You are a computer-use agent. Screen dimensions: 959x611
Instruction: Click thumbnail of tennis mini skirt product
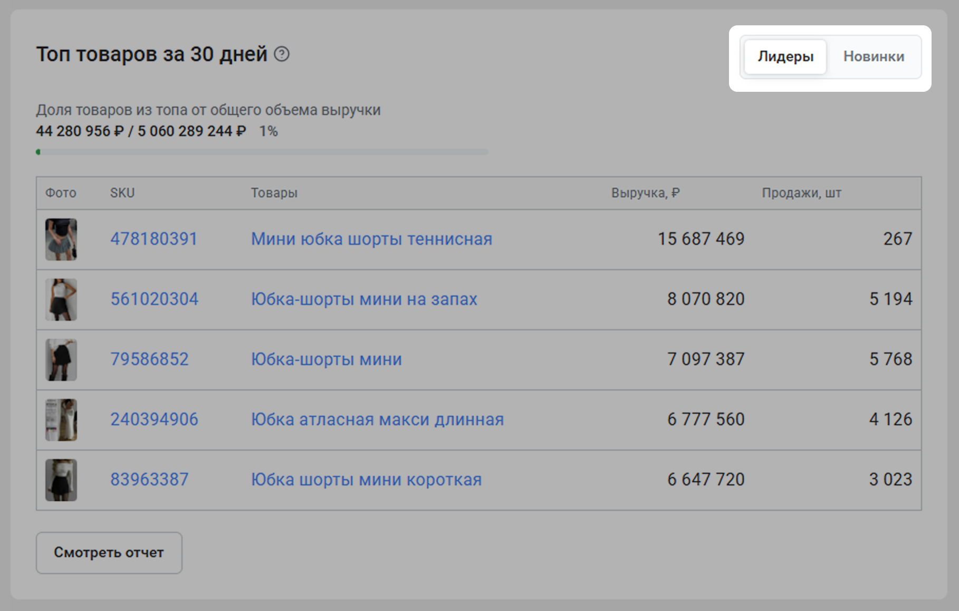click(x=61, y=240)
